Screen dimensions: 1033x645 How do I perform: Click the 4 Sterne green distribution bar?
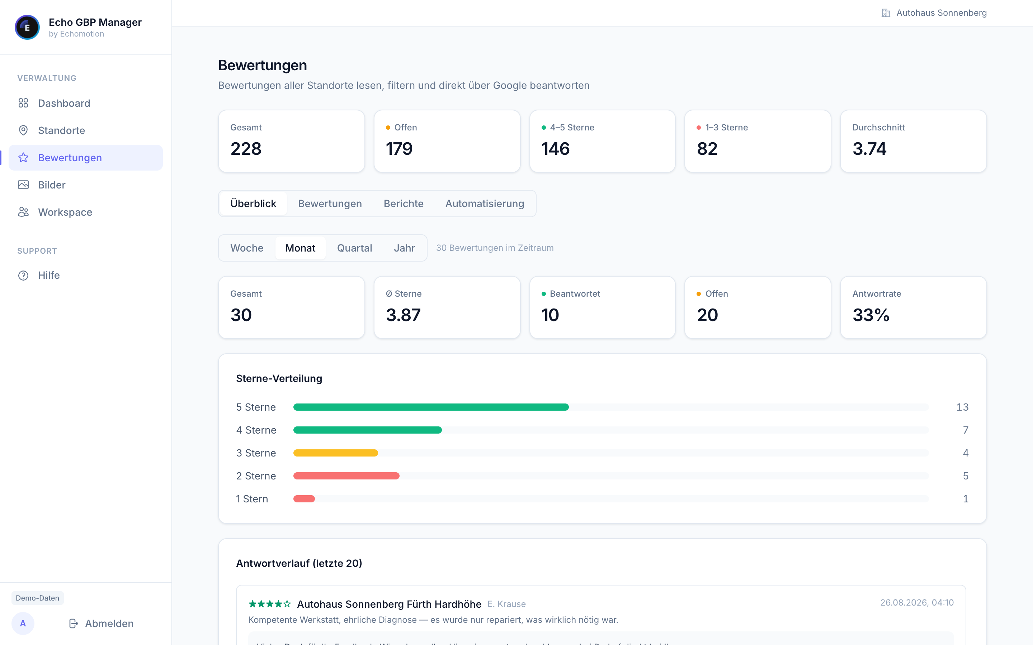[x=368, y=430]
